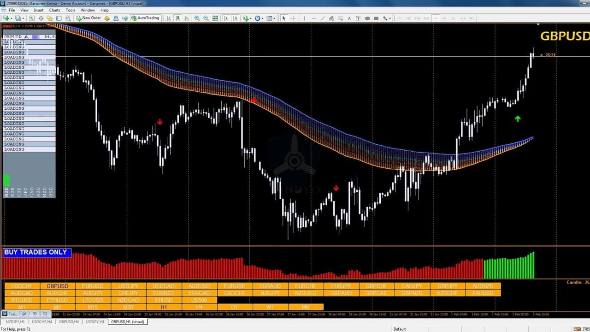This screenshot has width=590, height=332.
Task: Open the Insert menu
Action: (x=39, y=10)
